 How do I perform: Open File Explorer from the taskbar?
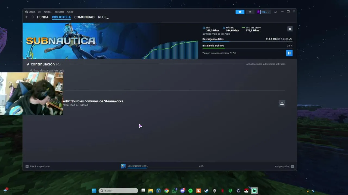[151, 191]
